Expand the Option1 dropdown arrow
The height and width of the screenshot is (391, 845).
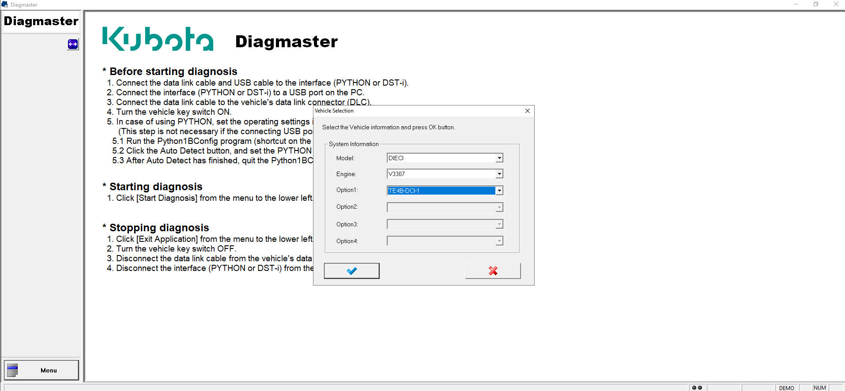tap(499, 191)
